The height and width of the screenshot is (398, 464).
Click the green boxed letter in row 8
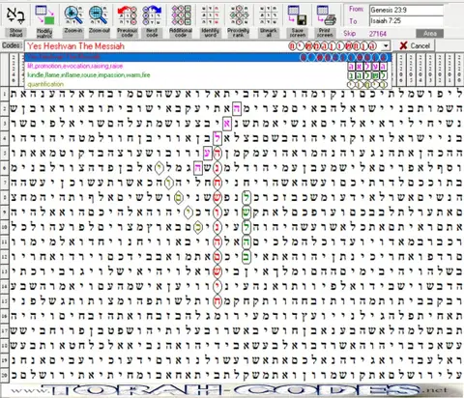pyautogui.click(x=246, y=197)
